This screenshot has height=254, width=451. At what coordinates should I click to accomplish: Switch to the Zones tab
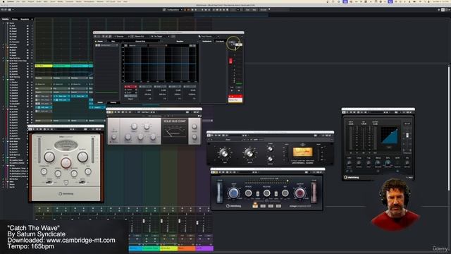click(x=14, y=19)
